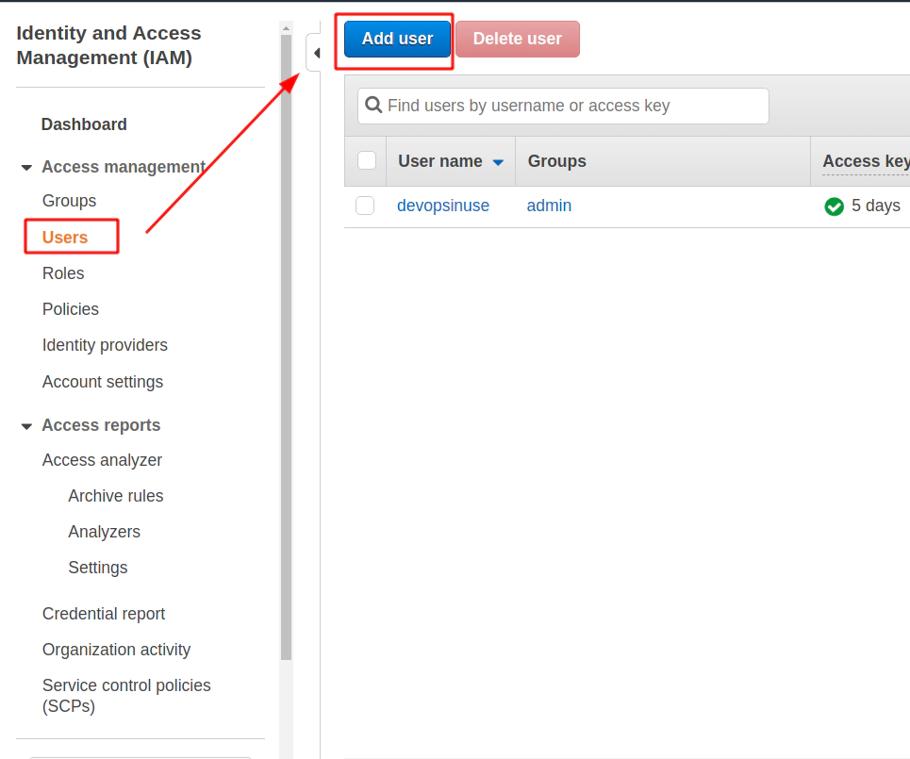This screenshot has width=910, height=759.
Task: Click the 5 days access key age
Action: pos(876,206)
